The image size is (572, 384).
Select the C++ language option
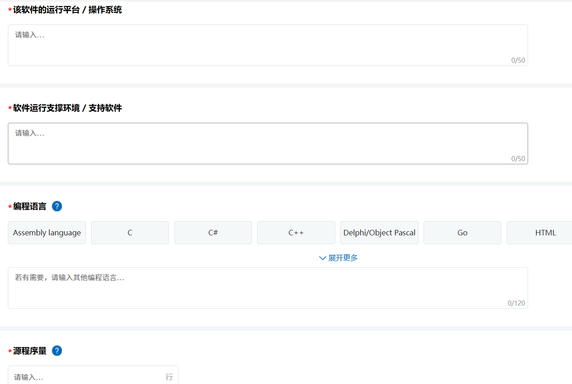[296, 233]
